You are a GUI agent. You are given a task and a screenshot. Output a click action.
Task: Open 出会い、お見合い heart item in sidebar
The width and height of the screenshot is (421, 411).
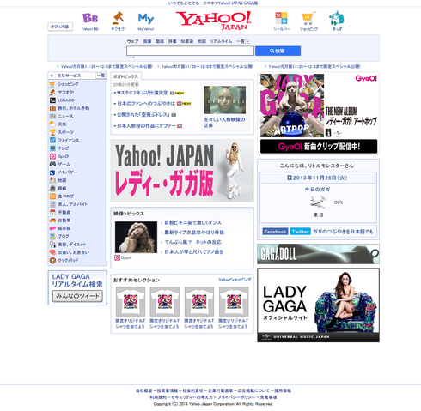pyautogui.click(x=73, y=252)
